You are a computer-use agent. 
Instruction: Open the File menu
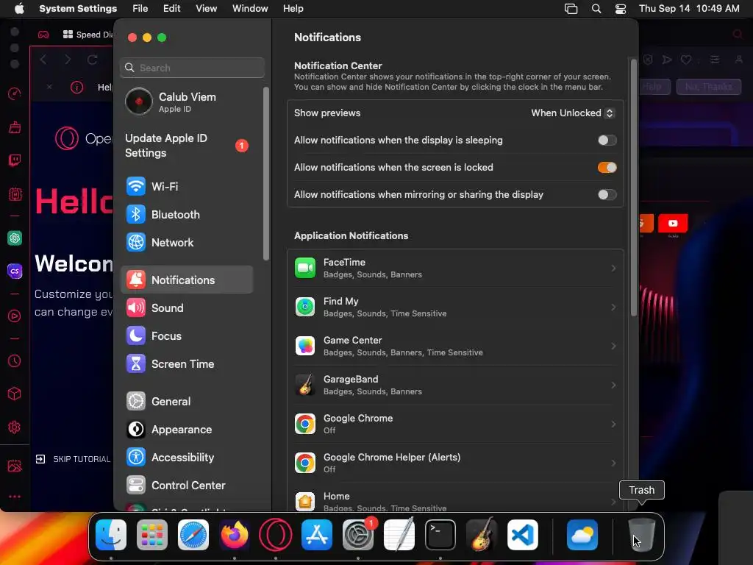click(x=140, y=9)
